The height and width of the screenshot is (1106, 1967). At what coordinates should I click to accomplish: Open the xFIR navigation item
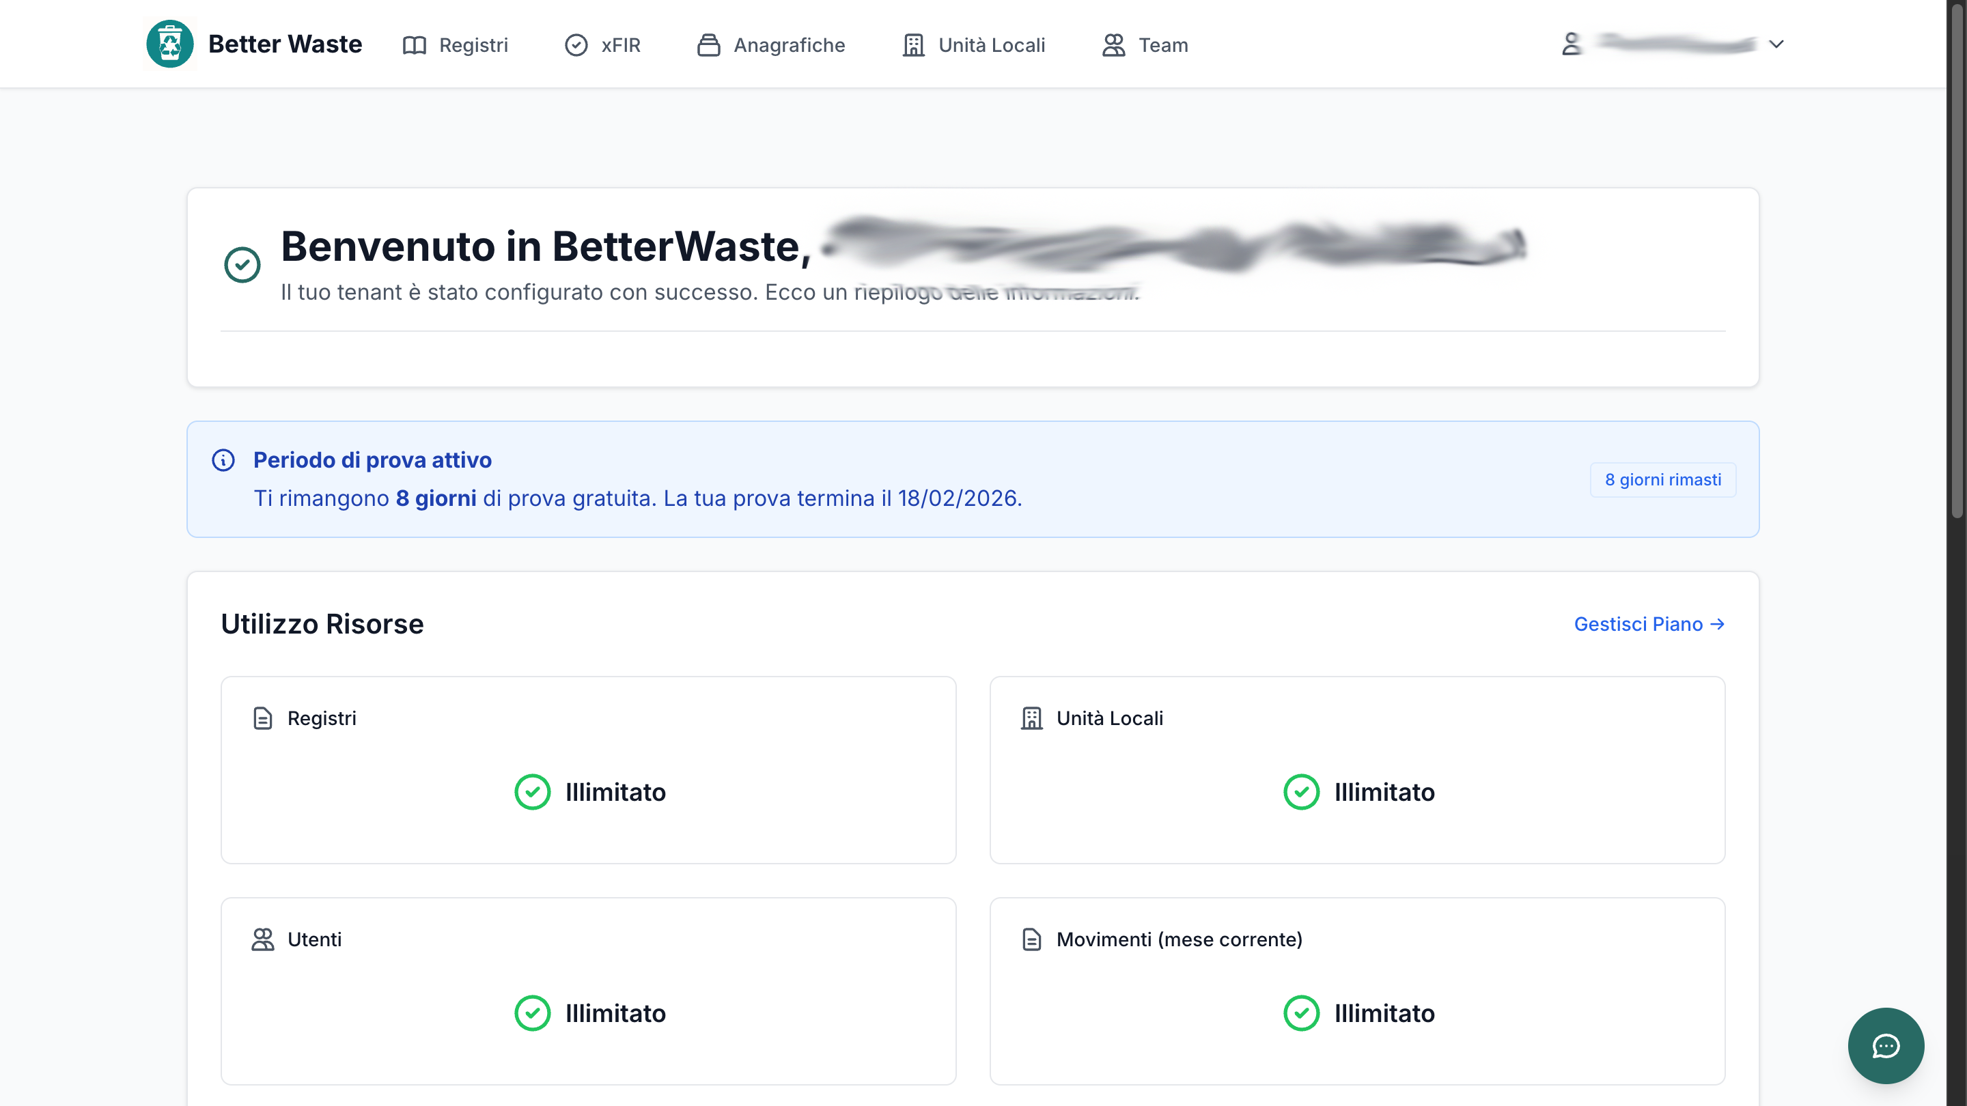coord(602,45)
